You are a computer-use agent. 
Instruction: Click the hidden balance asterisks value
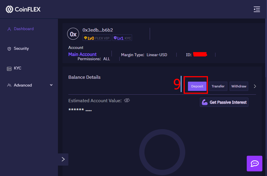tap(80, 110)
